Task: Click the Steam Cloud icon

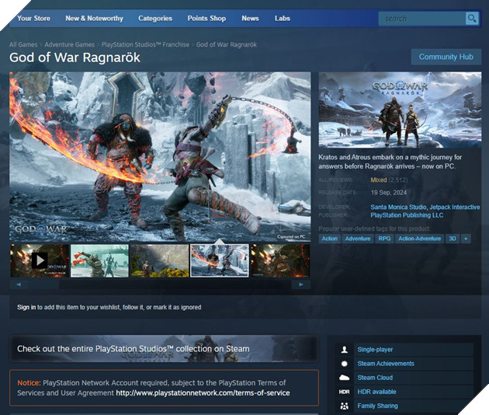Action: [x=344, y=378]
